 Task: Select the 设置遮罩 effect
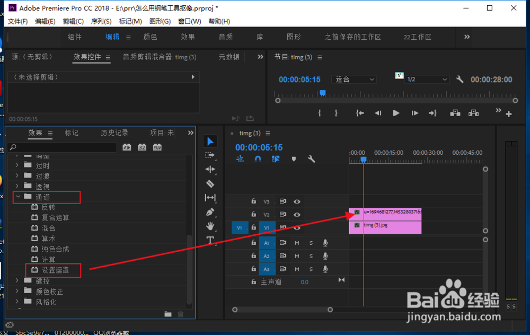tap(55, 270)
